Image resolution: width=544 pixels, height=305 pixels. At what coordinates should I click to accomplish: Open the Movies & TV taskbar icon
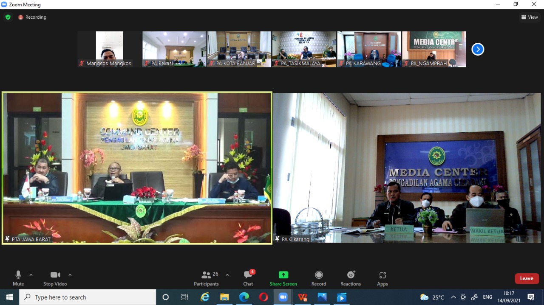point(342,297)
